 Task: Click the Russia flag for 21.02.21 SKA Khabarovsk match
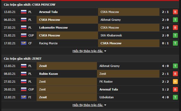pyautogui.click(x=24, y=35)
